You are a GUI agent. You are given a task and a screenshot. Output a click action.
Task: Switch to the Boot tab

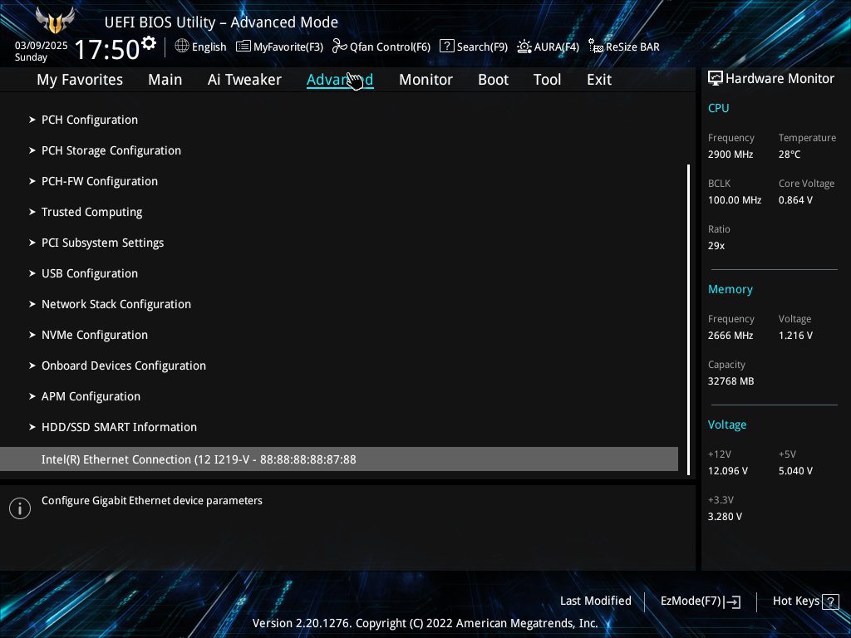tap(493, 80)
